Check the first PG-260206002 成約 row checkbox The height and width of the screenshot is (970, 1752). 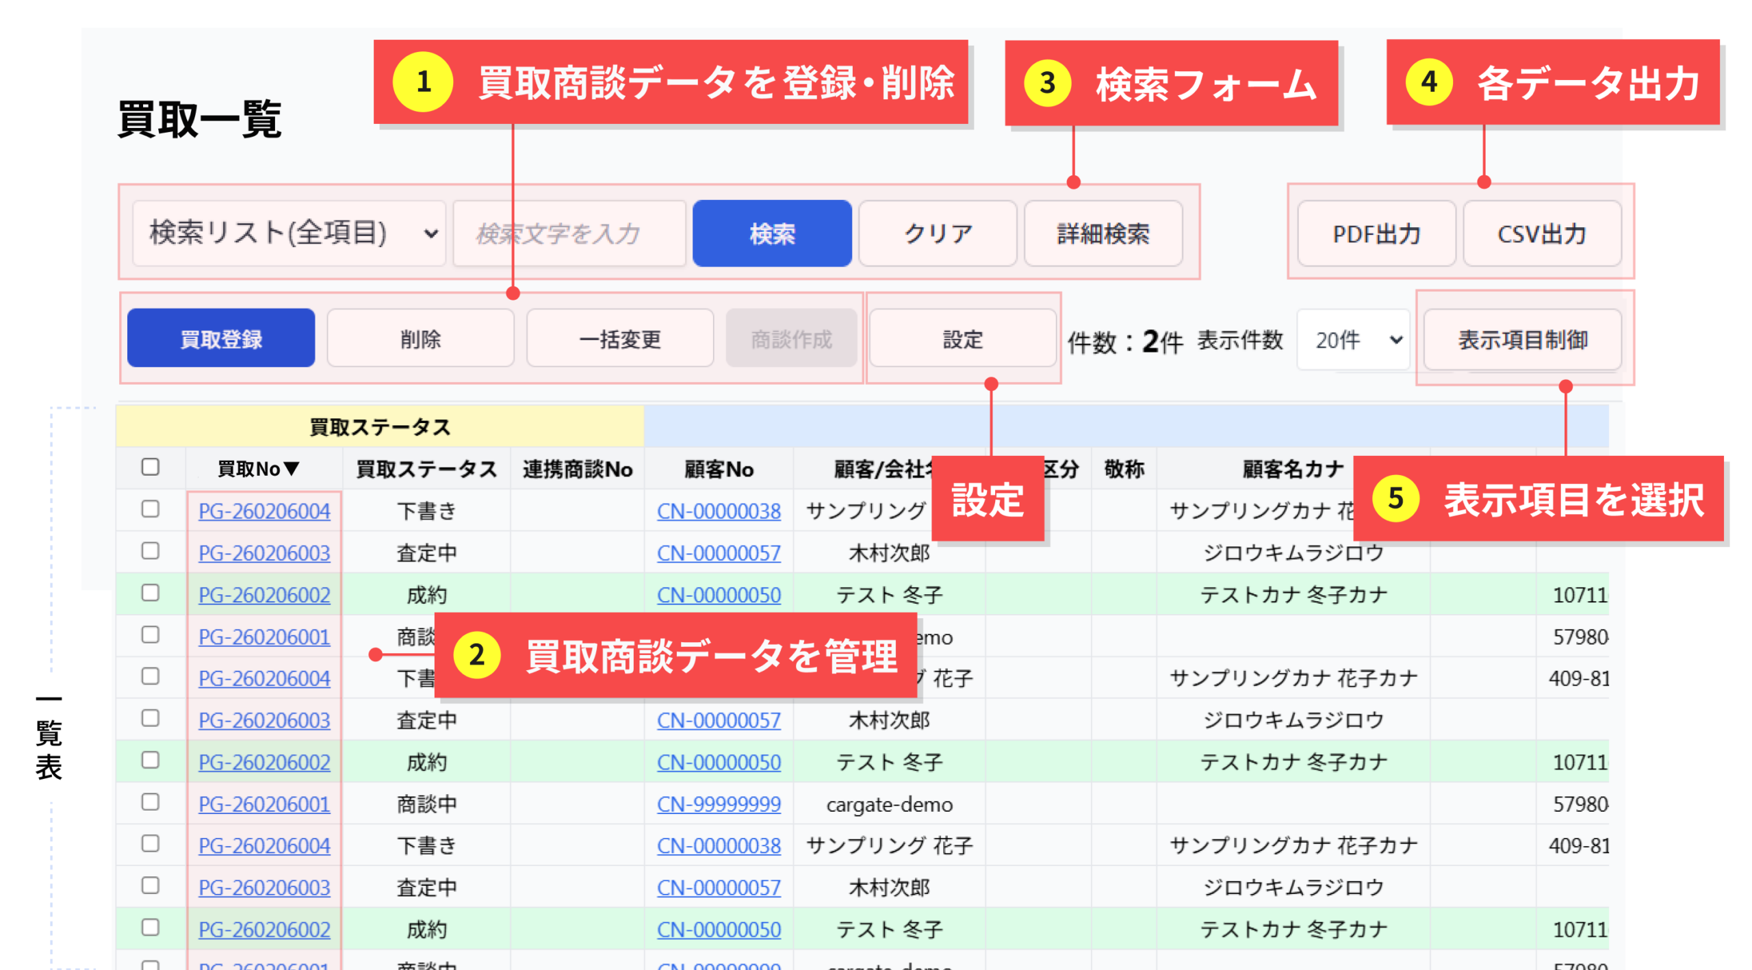(150, 593)
